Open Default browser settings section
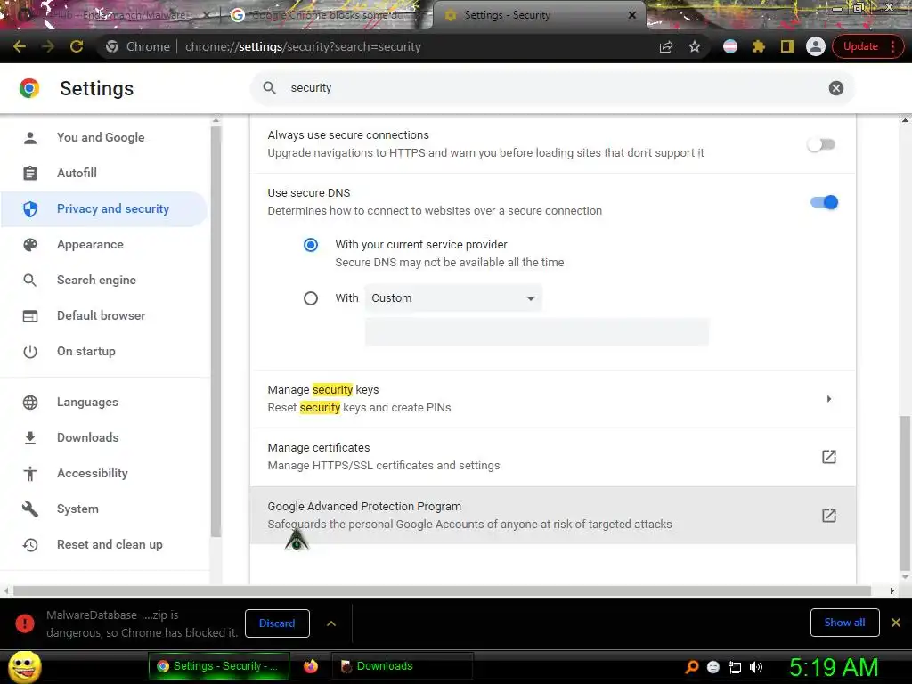The image size is (912, 684). click(x=102, y=315)
